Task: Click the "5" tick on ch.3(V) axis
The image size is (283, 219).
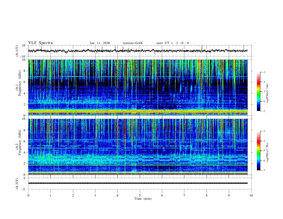Action: coord(25,178)
